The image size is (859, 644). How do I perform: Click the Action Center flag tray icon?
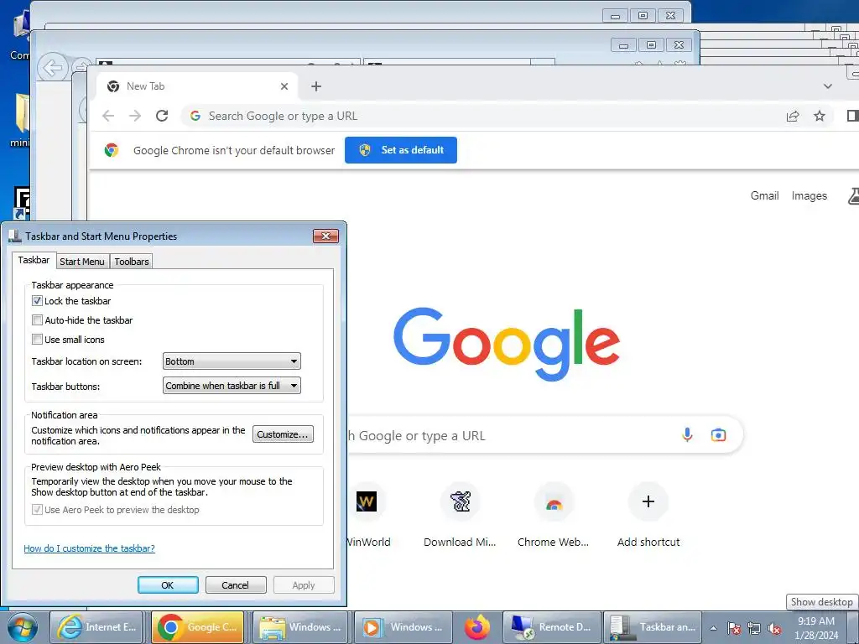point(734,628)
